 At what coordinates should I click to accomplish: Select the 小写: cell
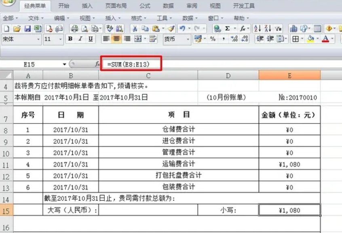228,210
